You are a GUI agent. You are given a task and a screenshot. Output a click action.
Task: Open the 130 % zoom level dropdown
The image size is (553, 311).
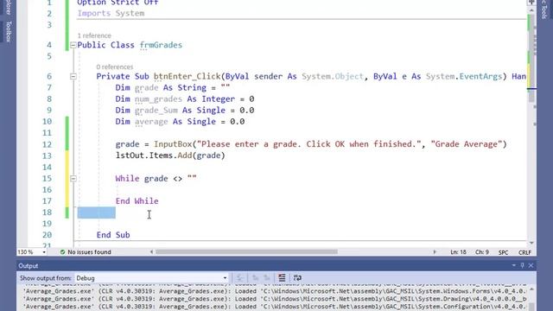coord(44,252)
